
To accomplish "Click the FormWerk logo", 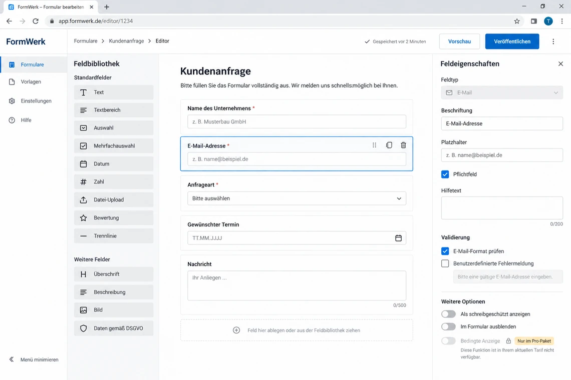I will point(26,42).
